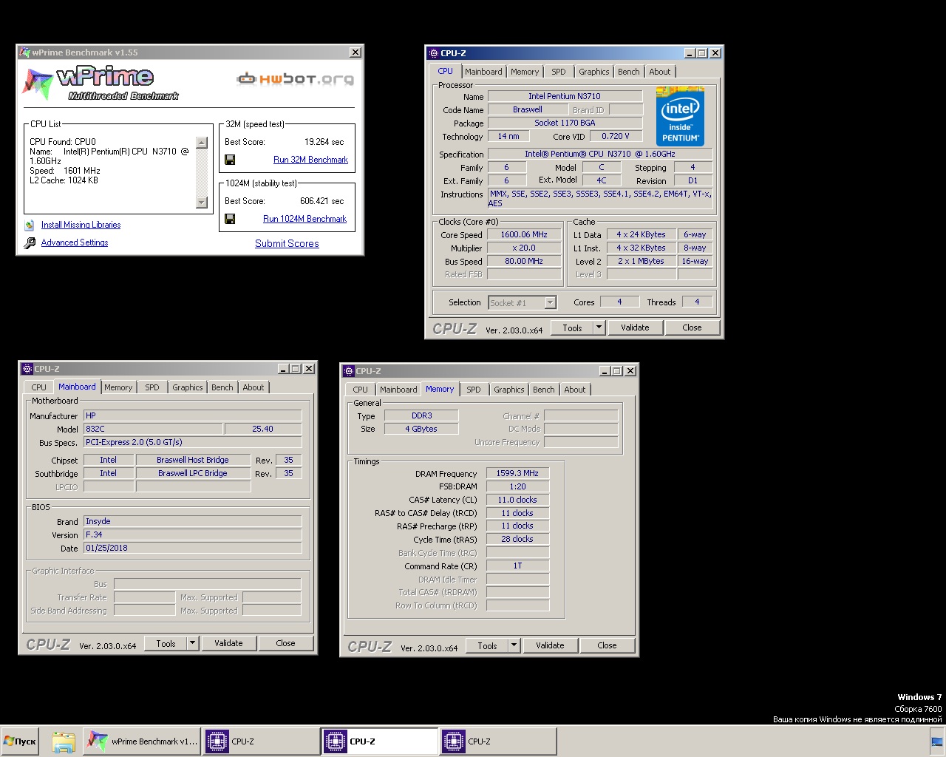
Task: Open Bench tab in the HP motherboard window
Action: 222,387
